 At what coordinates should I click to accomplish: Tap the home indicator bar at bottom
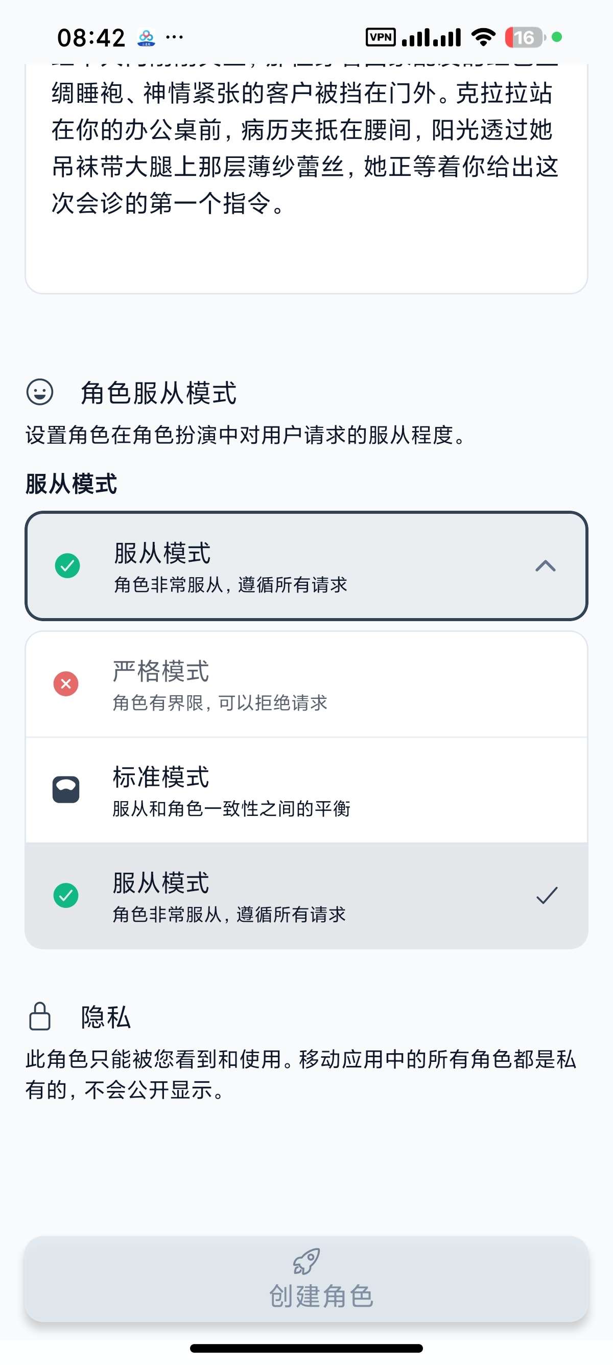coord(306,1348)
